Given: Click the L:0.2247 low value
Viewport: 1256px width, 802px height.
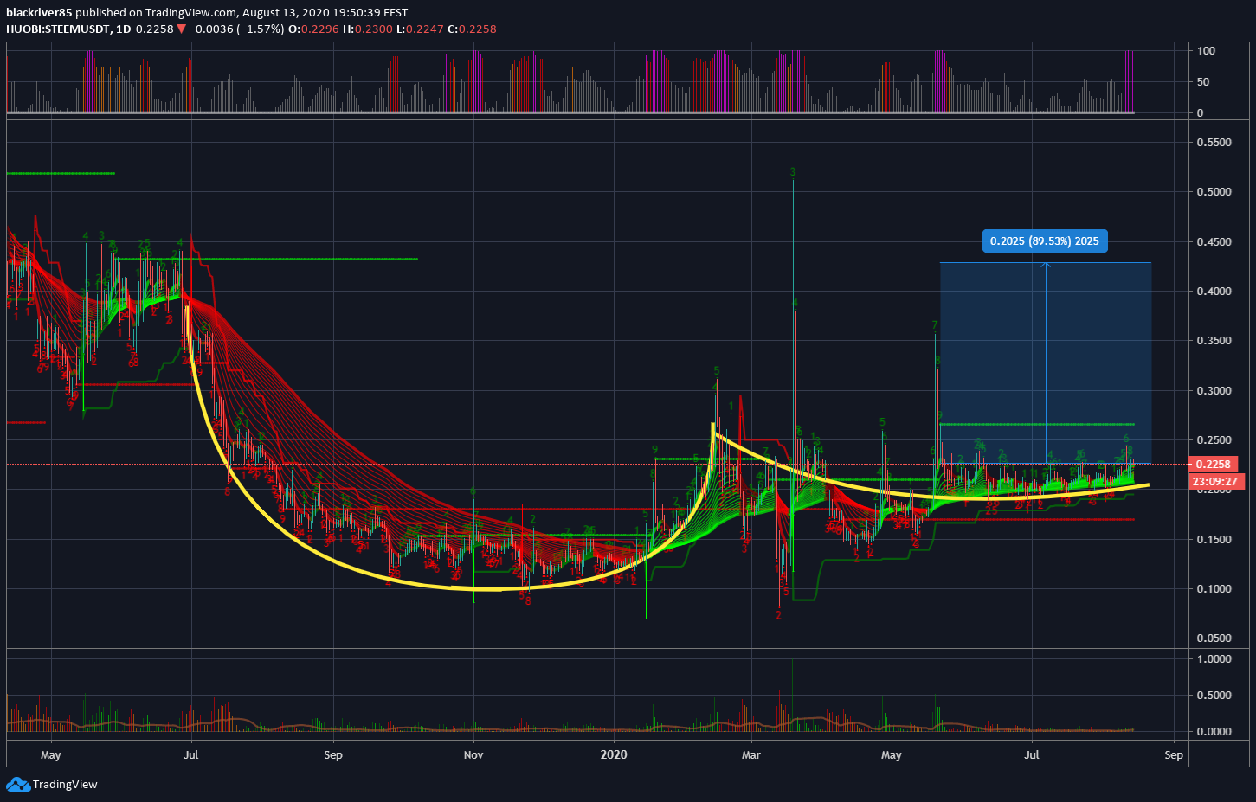Looking at the screenshot, I should pos(420,29).
